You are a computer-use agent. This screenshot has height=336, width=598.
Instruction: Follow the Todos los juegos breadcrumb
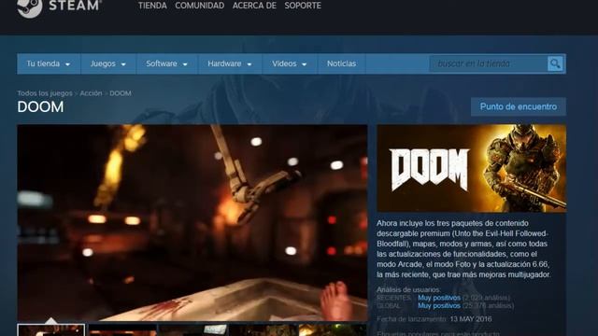[x=45, y=93]
